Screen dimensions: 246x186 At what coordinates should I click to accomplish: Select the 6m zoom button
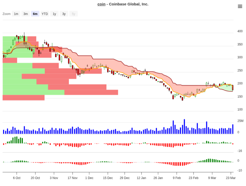(x=35, y=14)
